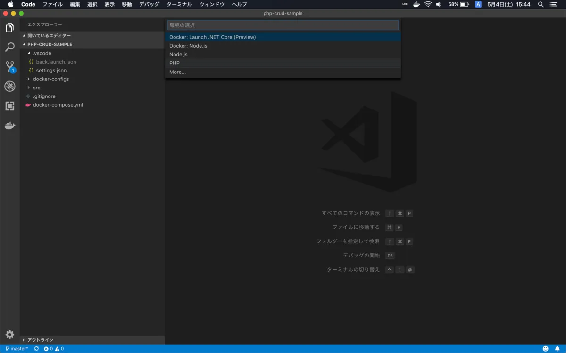Collapse the .vscode folder
The image size is (566, 353).
tap(92, 53)
